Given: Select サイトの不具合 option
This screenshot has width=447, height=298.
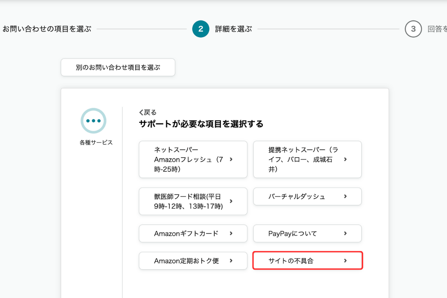Looking at the screenshot, I should [307, 261].
